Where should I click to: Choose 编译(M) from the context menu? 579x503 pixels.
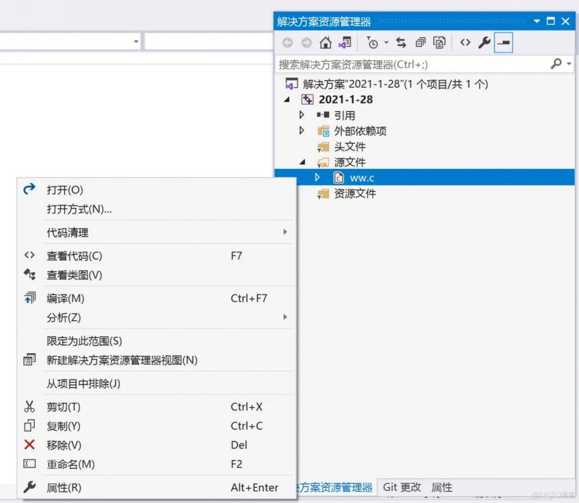pos(65,299)
